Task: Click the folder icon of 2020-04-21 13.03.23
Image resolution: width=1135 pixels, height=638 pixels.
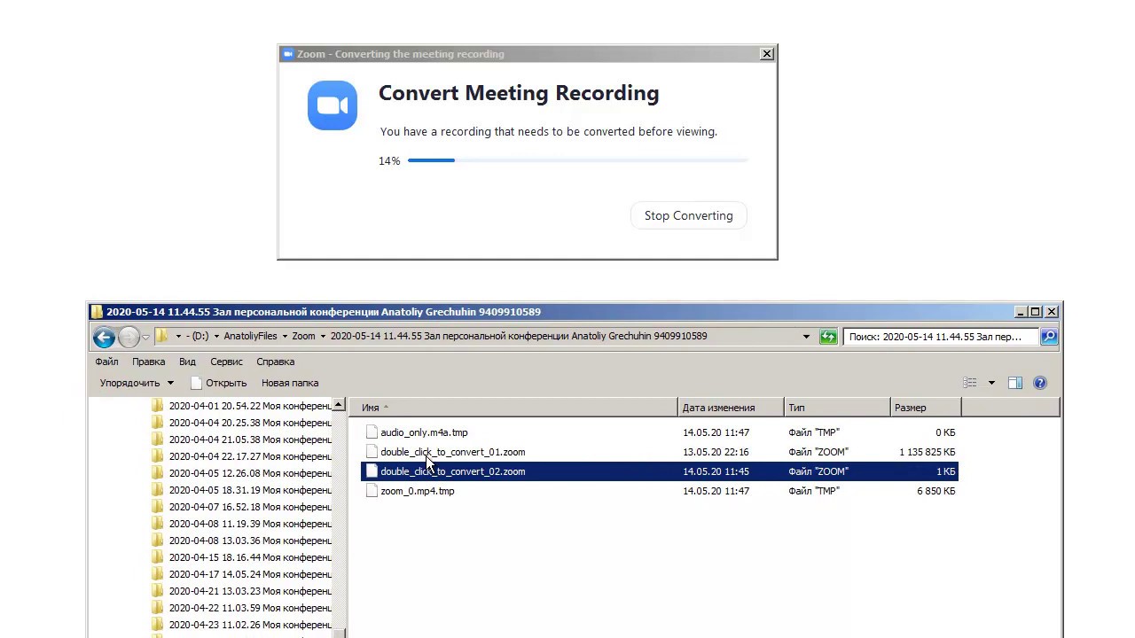Action: click(158, 591)
